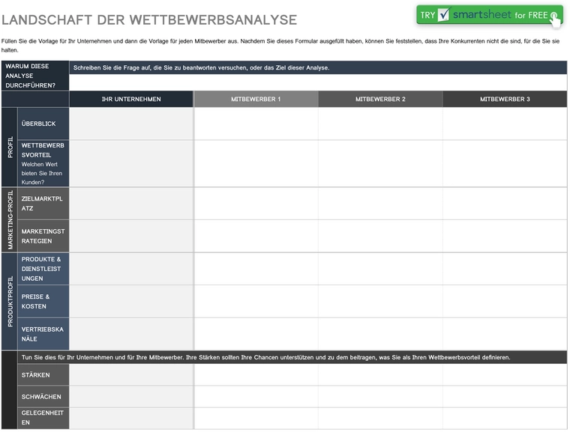This screenshot has height=432, width=570.
Task: Click the Wettbewerbsvorteil cell under Mitbewerber 2
Action: click(380, 164)
